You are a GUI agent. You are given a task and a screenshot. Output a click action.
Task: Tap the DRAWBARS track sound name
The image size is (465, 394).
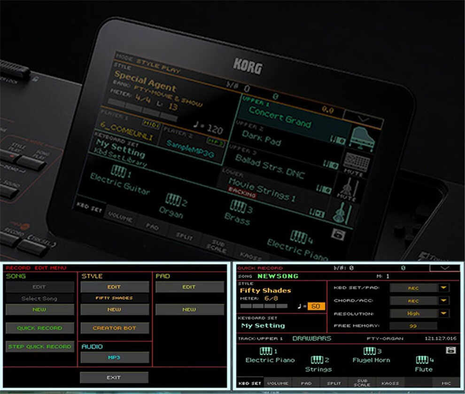312,339
